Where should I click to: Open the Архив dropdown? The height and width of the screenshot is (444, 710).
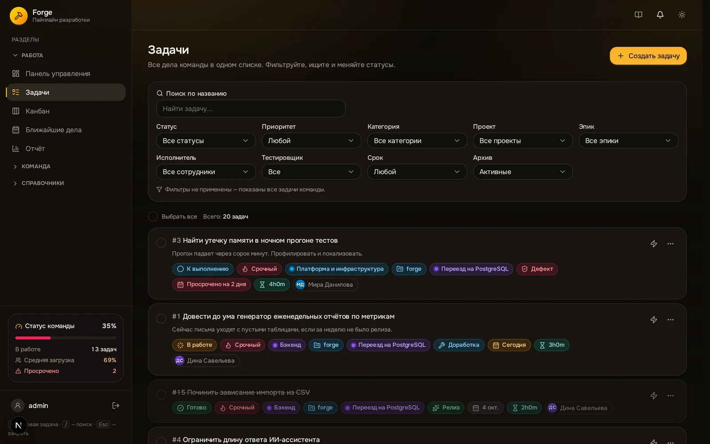(523, 172)
